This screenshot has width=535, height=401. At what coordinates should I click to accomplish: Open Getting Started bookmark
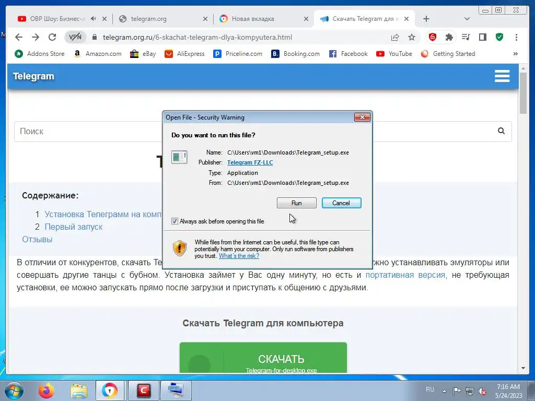click(x=448, y=54)
